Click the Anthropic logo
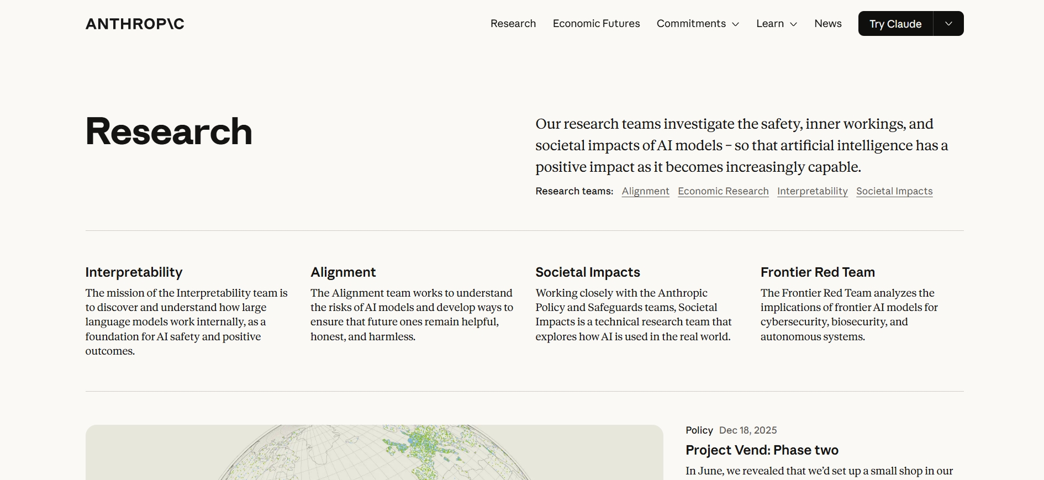Viewport: 1044px width, 480px height. click(135, 24)
